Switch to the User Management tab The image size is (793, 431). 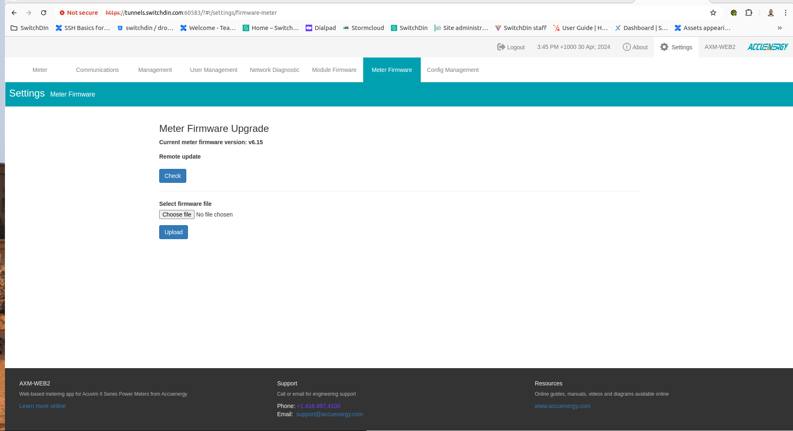coord(213,70)
